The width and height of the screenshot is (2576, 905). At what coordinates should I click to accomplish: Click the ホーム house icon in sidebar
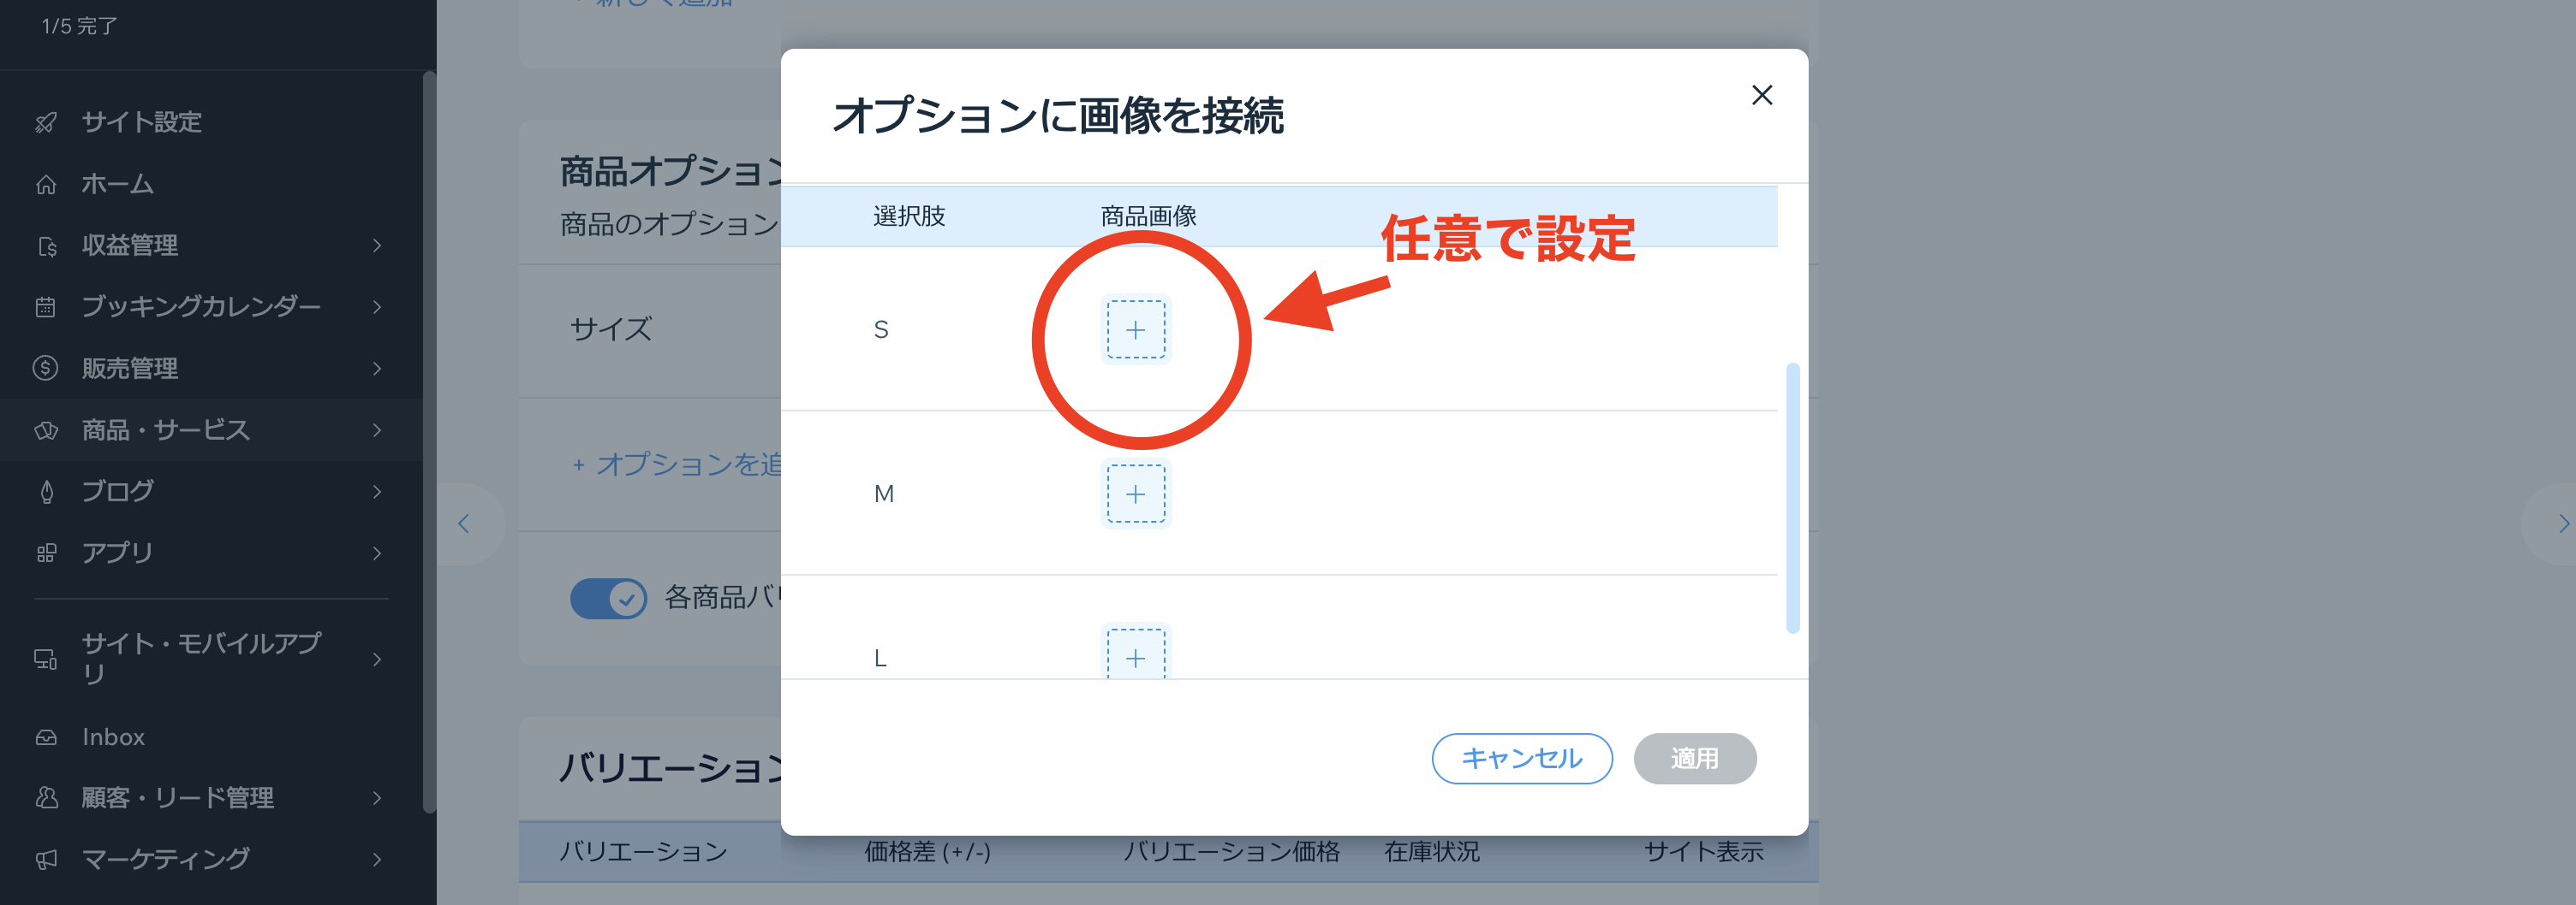pyautogui.click(x=45, y=184)
